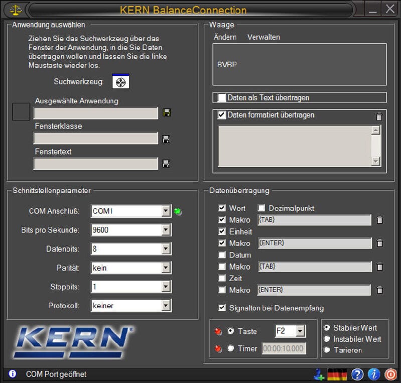The height and width of the screenshot is (383, 401).
Task: Toggle second Makro checkbox with {ENTER}
Action: [222, 243]
